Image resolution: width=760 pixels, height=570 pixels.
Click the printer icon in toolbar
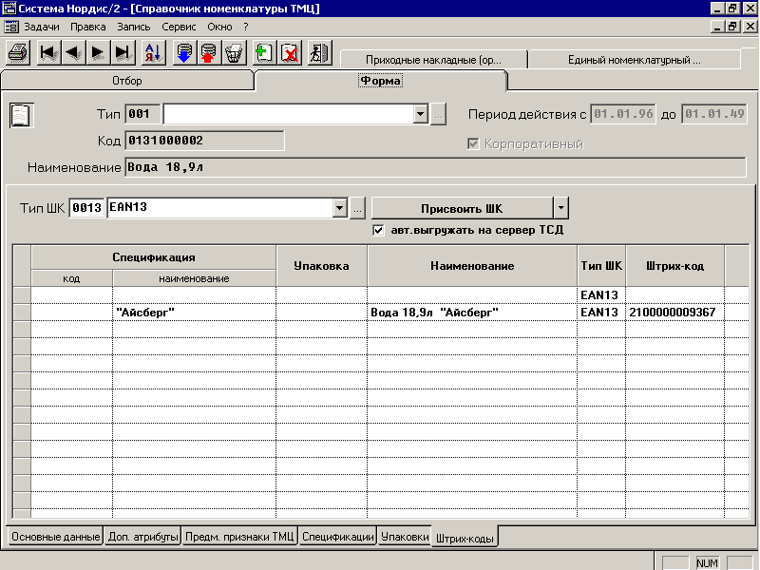[19, 52]
